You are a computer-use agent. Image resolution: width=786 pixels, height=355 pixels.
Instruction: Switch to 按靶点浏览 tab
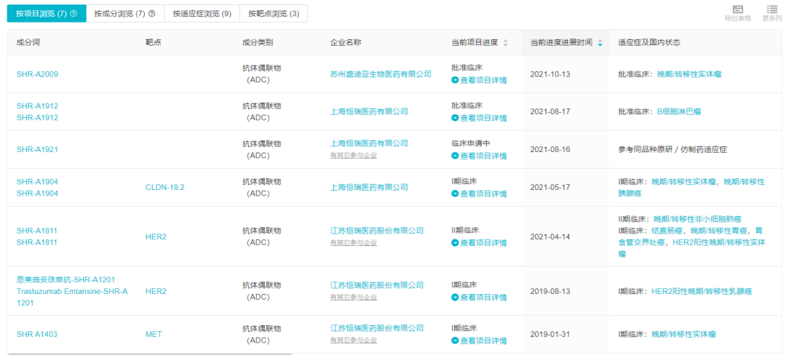(273, 14)
